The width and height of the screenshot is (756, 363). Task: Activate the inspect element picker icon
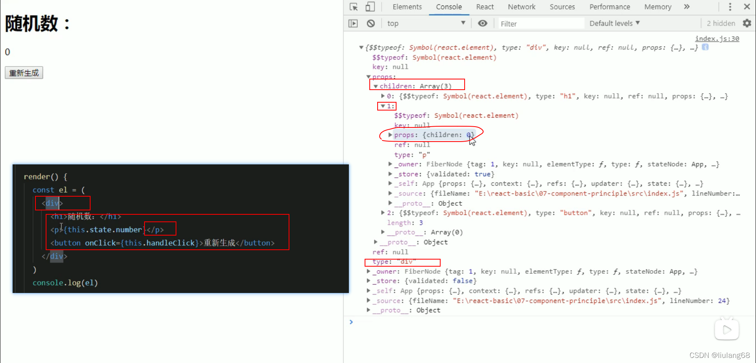point(354,7)
